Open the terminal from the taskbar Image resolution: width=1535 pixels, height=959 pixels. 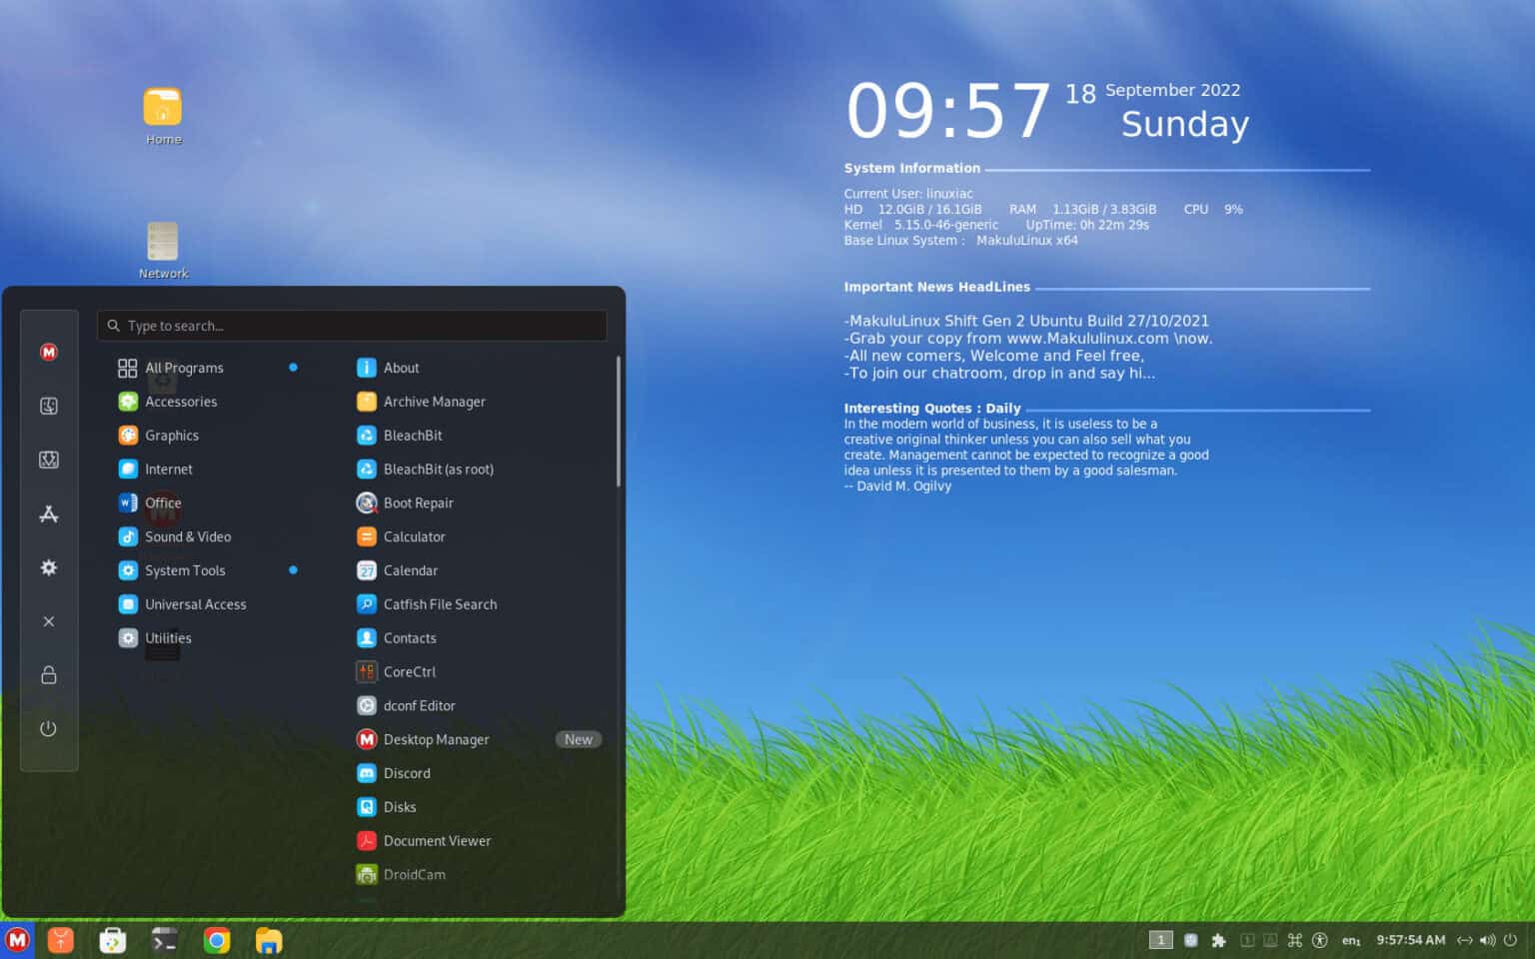164,940
